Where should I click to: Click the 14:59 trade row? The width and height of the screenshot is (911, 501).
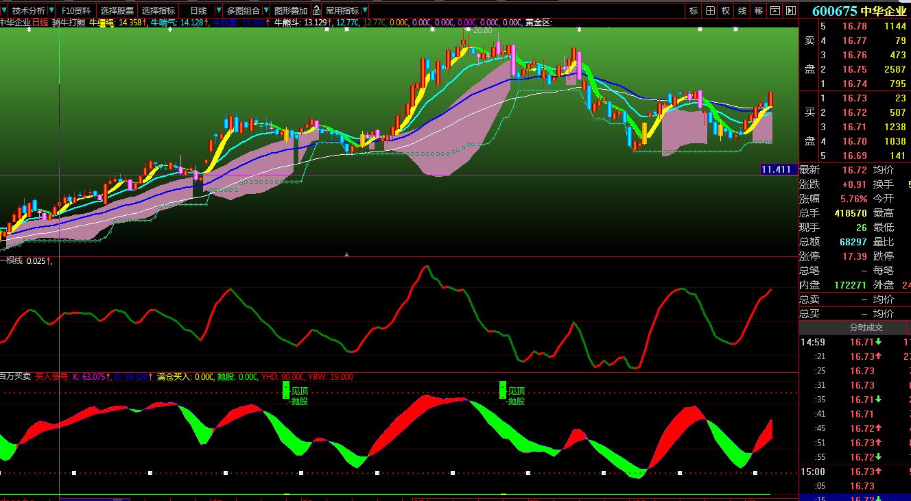855,342
